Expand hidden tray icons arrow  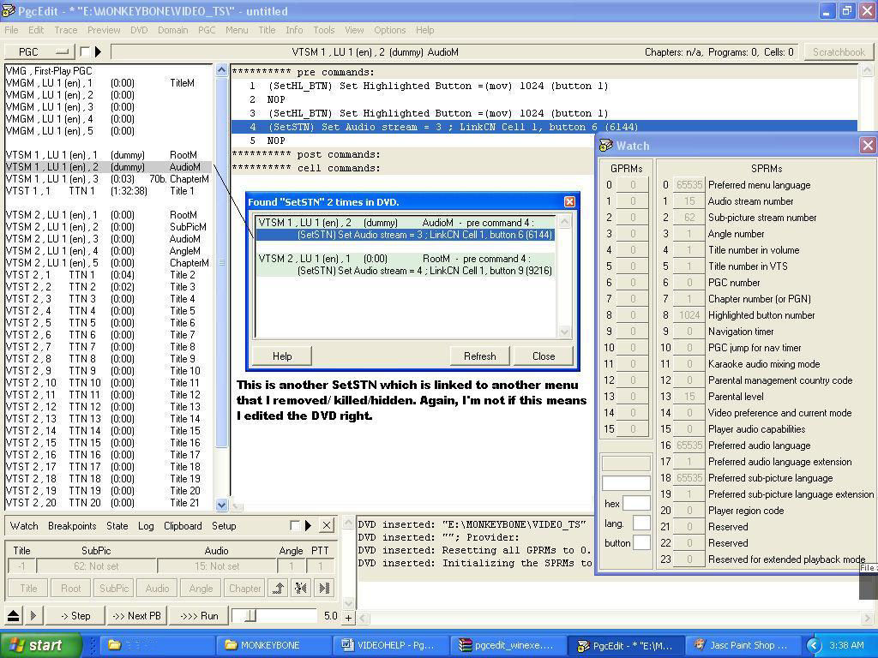[x=814, y=646]
